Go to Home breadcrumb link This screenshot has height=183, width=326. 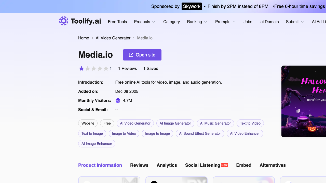point(84,38)
